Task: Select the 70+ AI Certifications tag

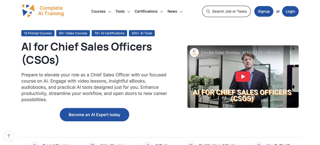Action: click(x=109, y=33)
